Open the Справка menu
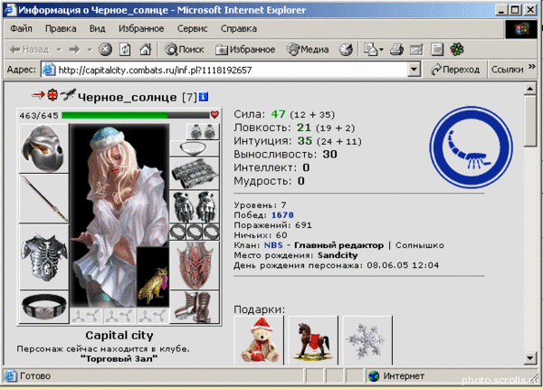The image size is (543, 390). 239,28
